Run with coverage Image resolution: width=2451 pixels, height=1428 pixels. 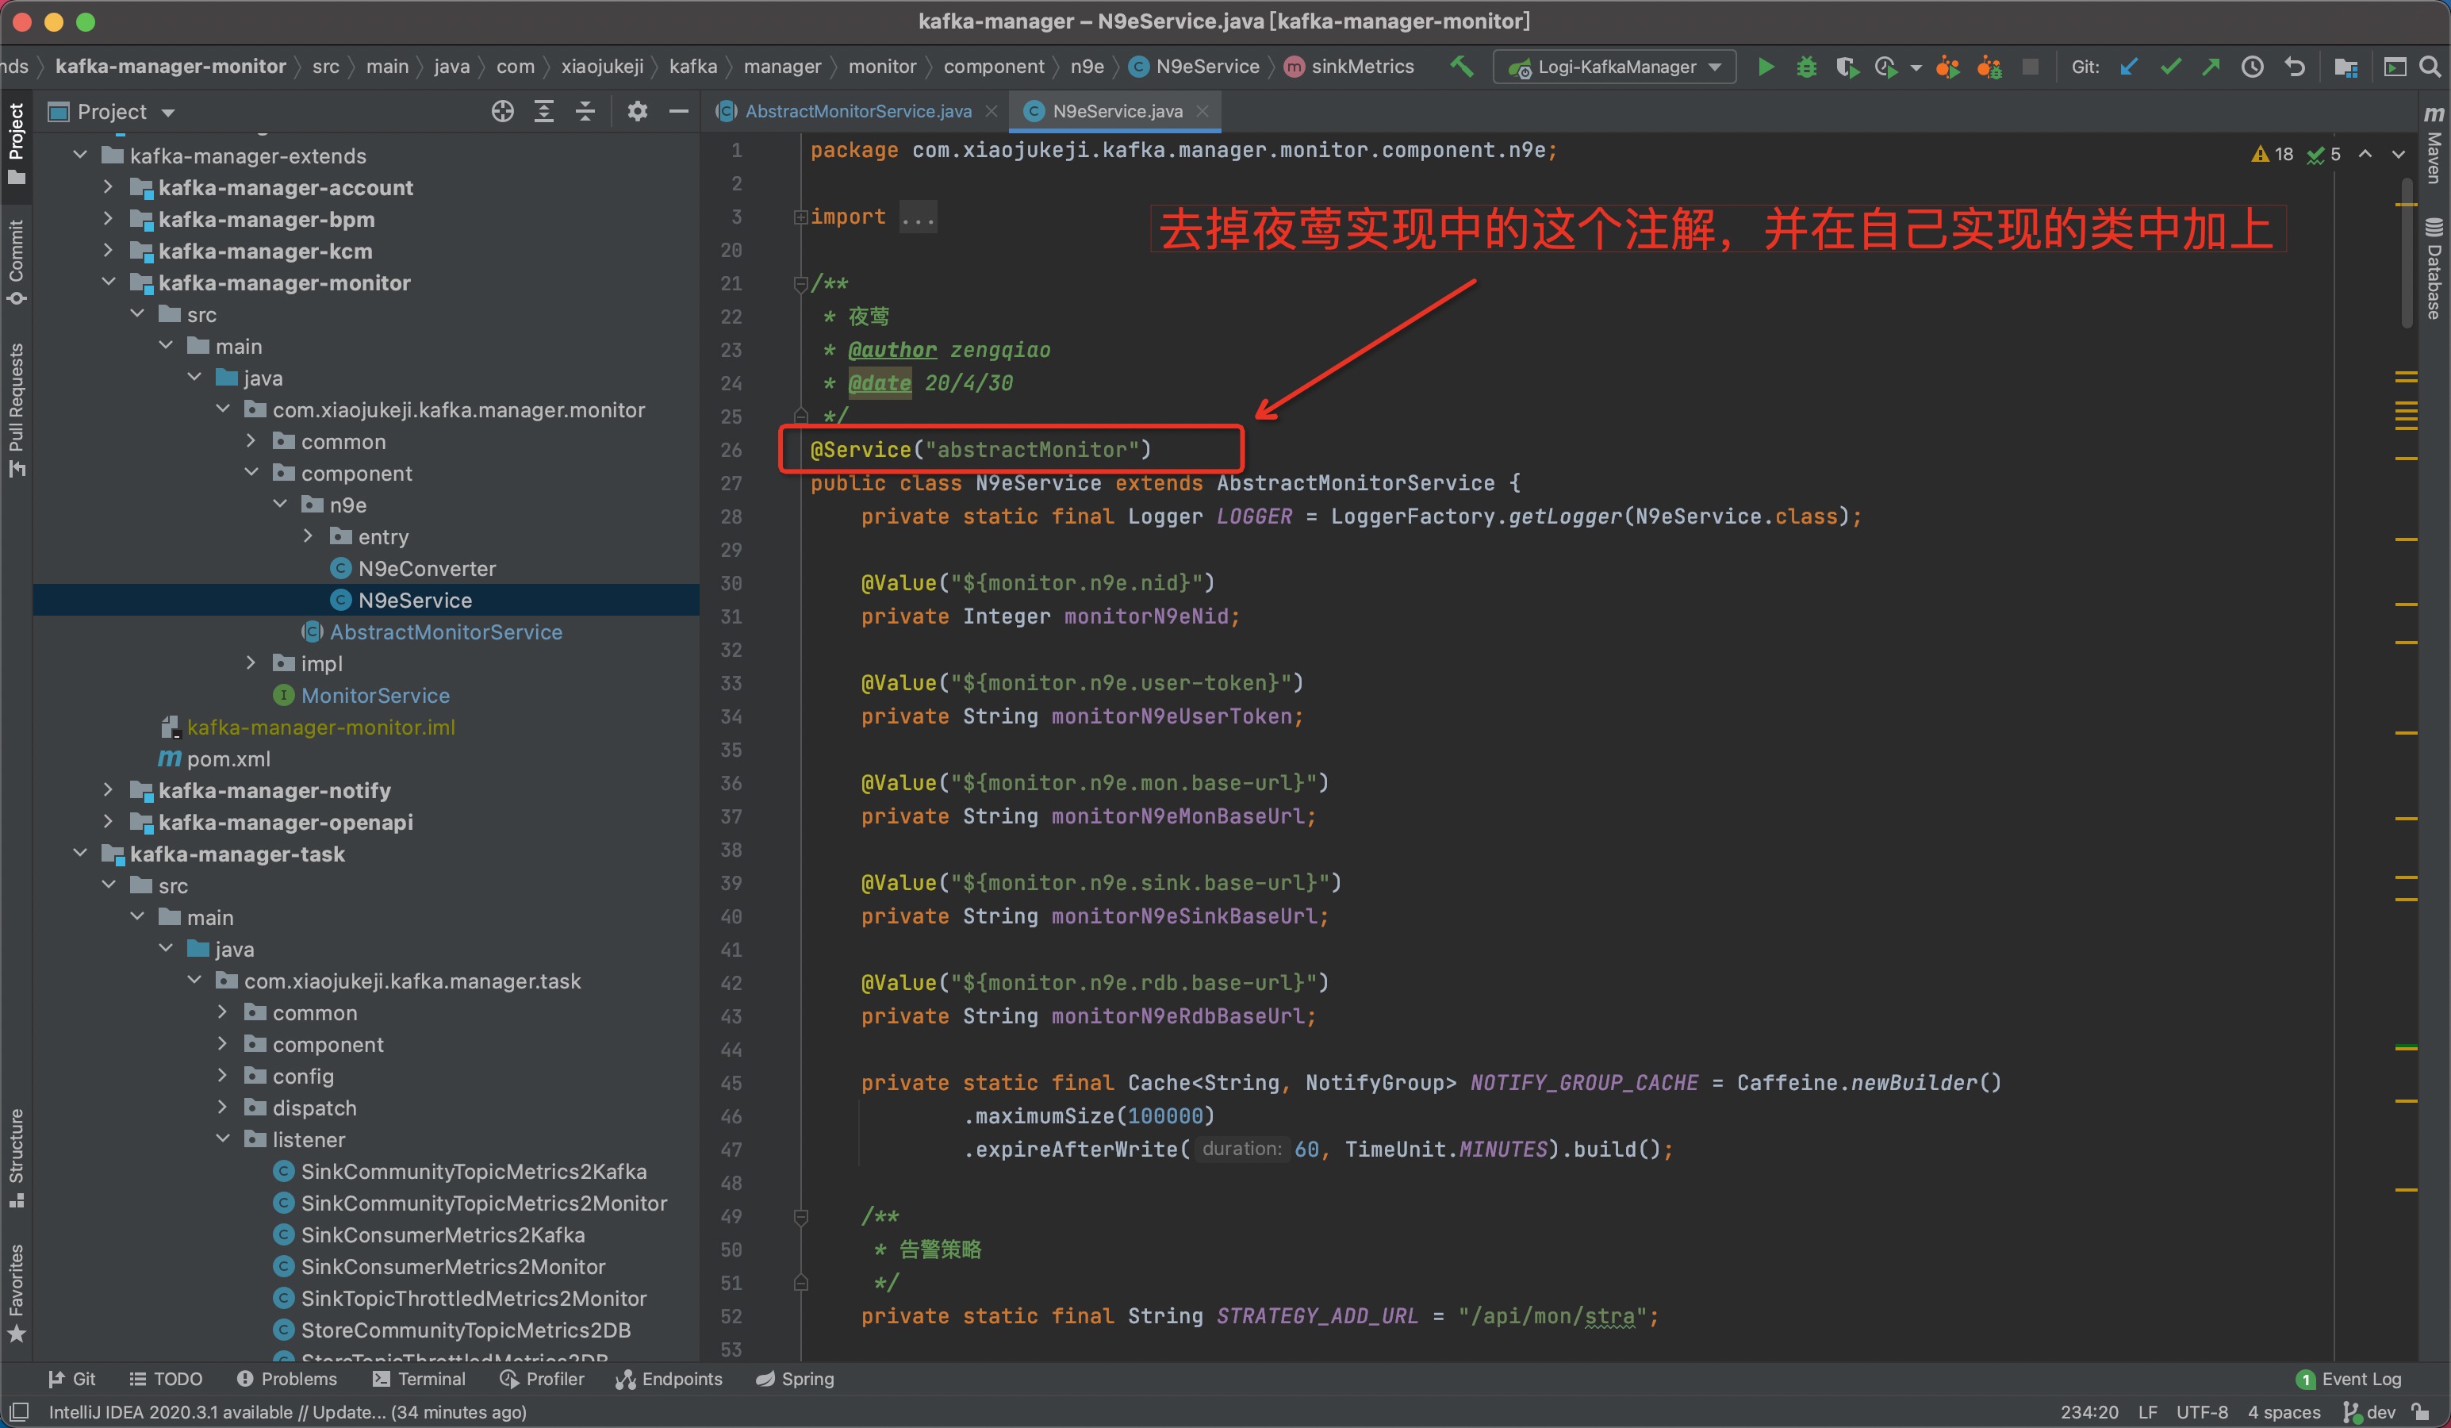1847,66
